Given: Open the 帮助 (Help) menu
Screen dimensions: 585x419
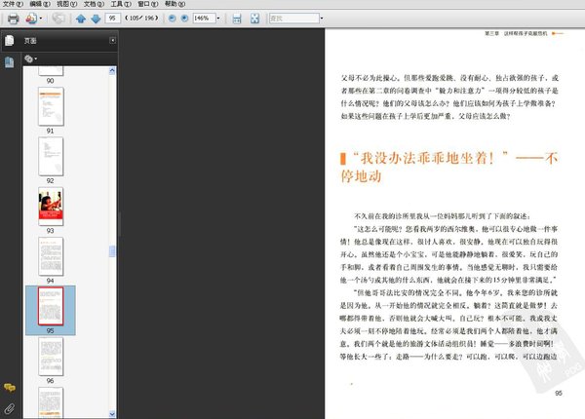Looking at the screenshot, I should tap(175, 4).
